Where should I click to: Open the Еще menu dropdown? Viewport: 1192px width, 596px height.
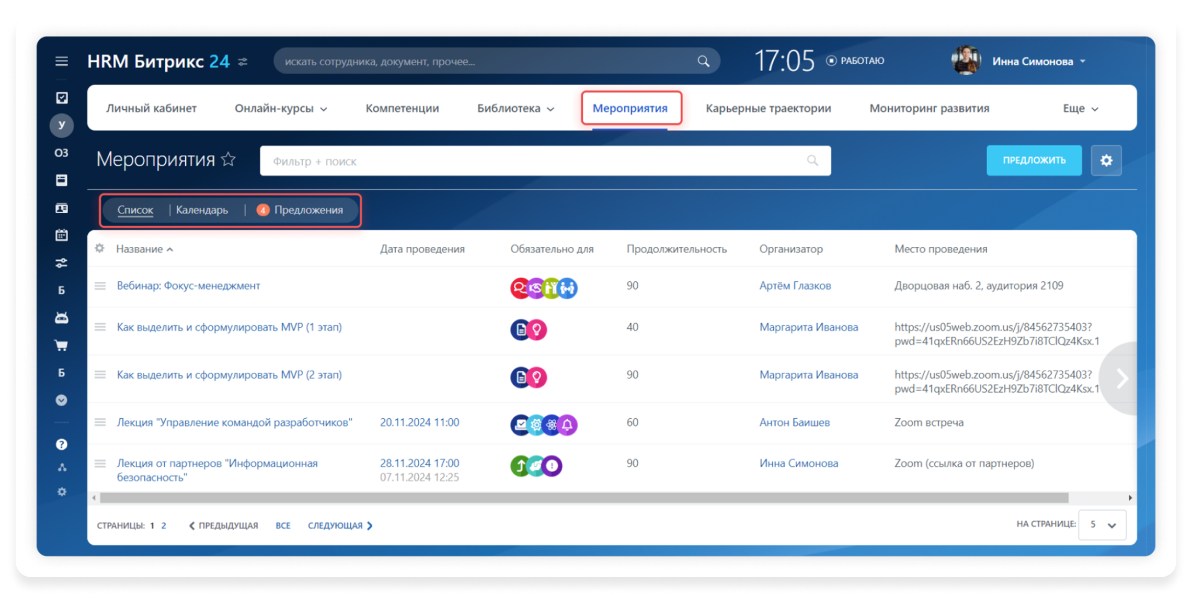coord(1080,108)
